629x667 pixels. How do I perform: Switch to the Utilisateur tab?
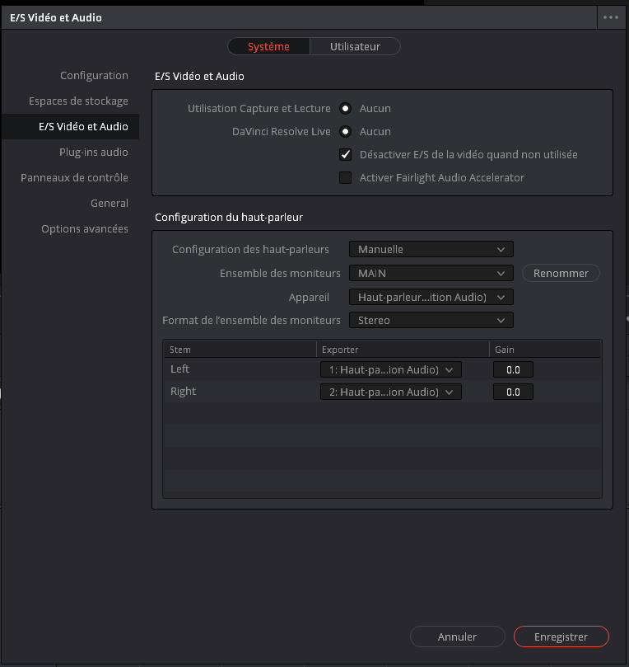point(355,46)
